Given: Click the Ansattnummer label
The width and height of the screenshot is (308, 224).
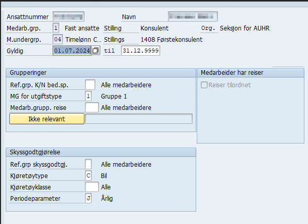Looking at the screenshot, I should coord(27,17).
